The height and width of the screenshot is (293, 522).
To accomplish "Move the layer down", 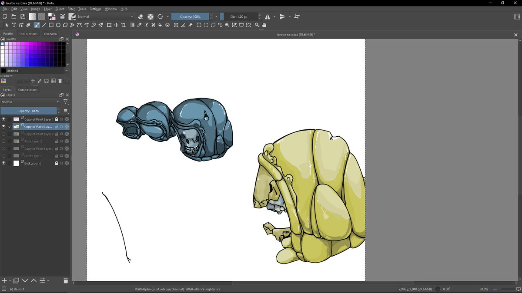I will coord(25,281).
